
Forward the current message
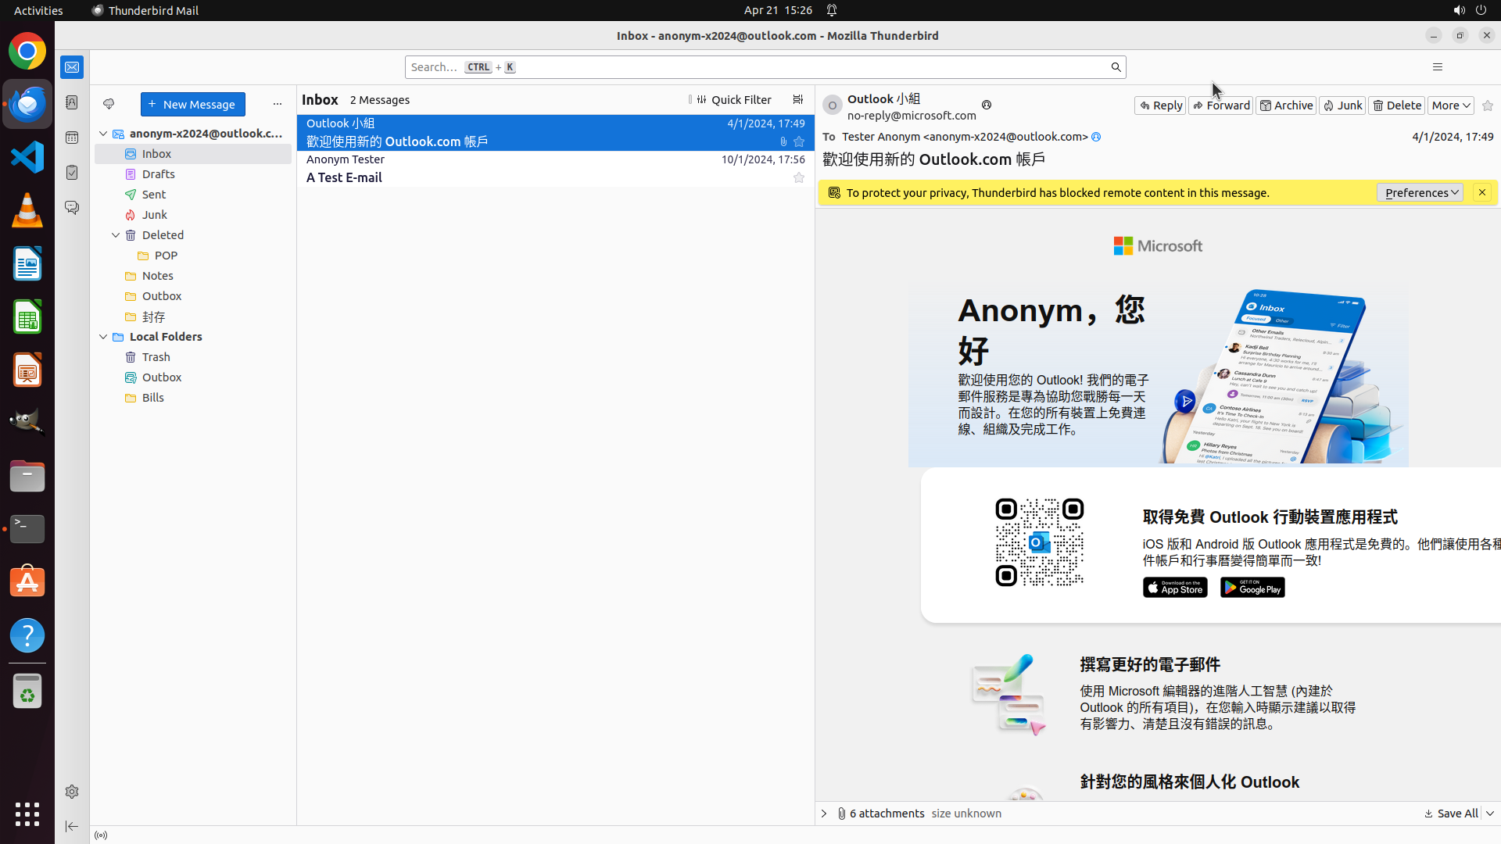coord(1221,105)
